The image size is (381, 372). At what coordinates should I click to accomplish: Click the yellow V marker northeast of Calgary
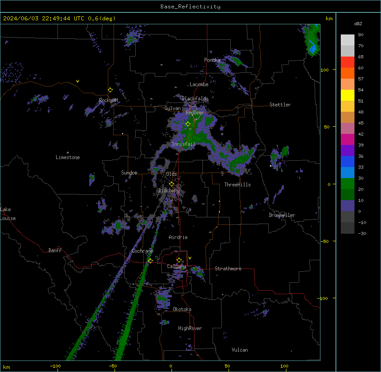click(x=190, y=258)
